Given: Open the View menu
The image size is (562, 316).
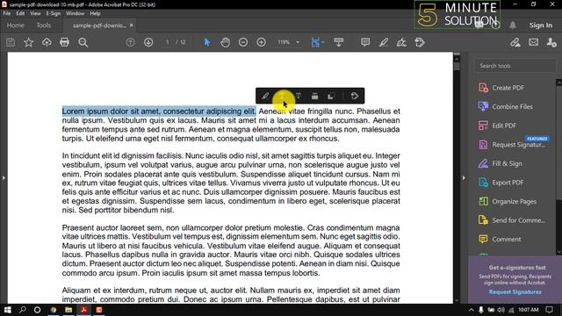Looking at the screenshot, I should (35, 13).
